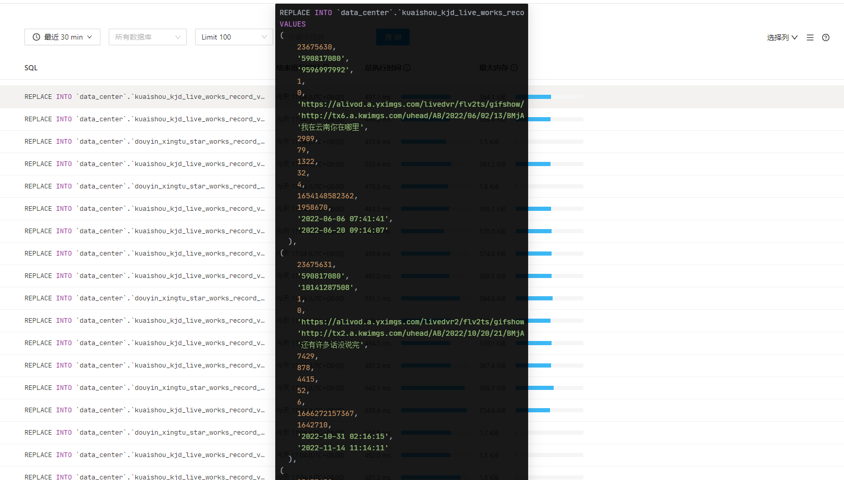This screenshot has height=480, width=844.
Task: Expand the 选择列 column chooser
Action: coord(782,37)
